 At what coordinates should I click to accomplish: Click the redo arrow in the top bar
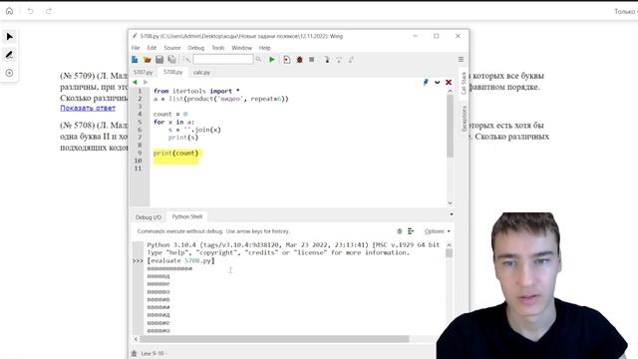[49, 11]
